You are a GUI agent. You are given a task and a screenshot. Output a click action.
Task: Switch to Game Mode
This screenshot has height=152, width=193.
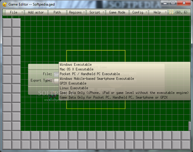117,12
